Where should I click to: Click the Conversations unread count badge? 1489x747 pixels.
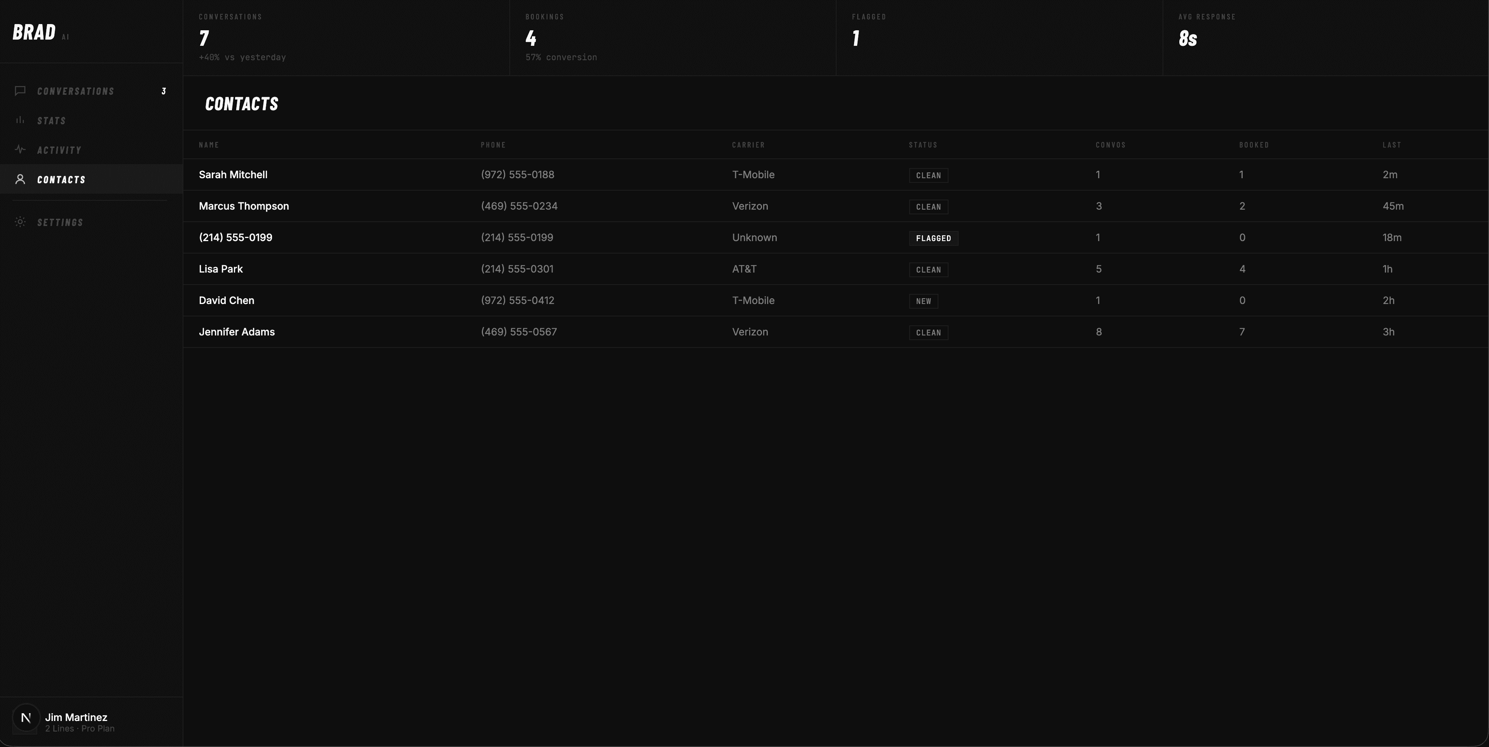pos(164,91)
